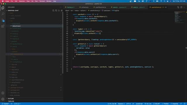Open Wi-Fi status in menu bar
The height and width of the screenshot is (105, 187).
(161, 1)
